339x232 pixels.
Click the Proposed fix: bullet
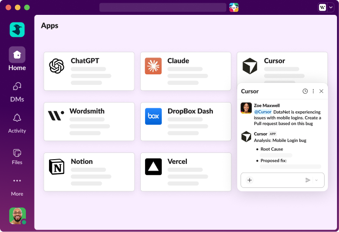tap(273, 161)
